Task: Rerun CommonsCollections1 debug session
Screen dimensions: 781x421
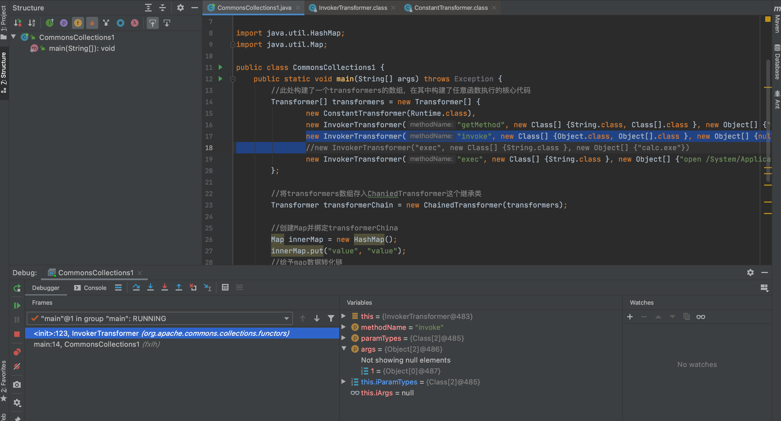Action: (x=17, y=288)
